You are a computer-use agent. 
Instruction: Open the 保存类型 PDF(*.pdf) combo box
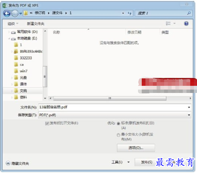(115, 115)
